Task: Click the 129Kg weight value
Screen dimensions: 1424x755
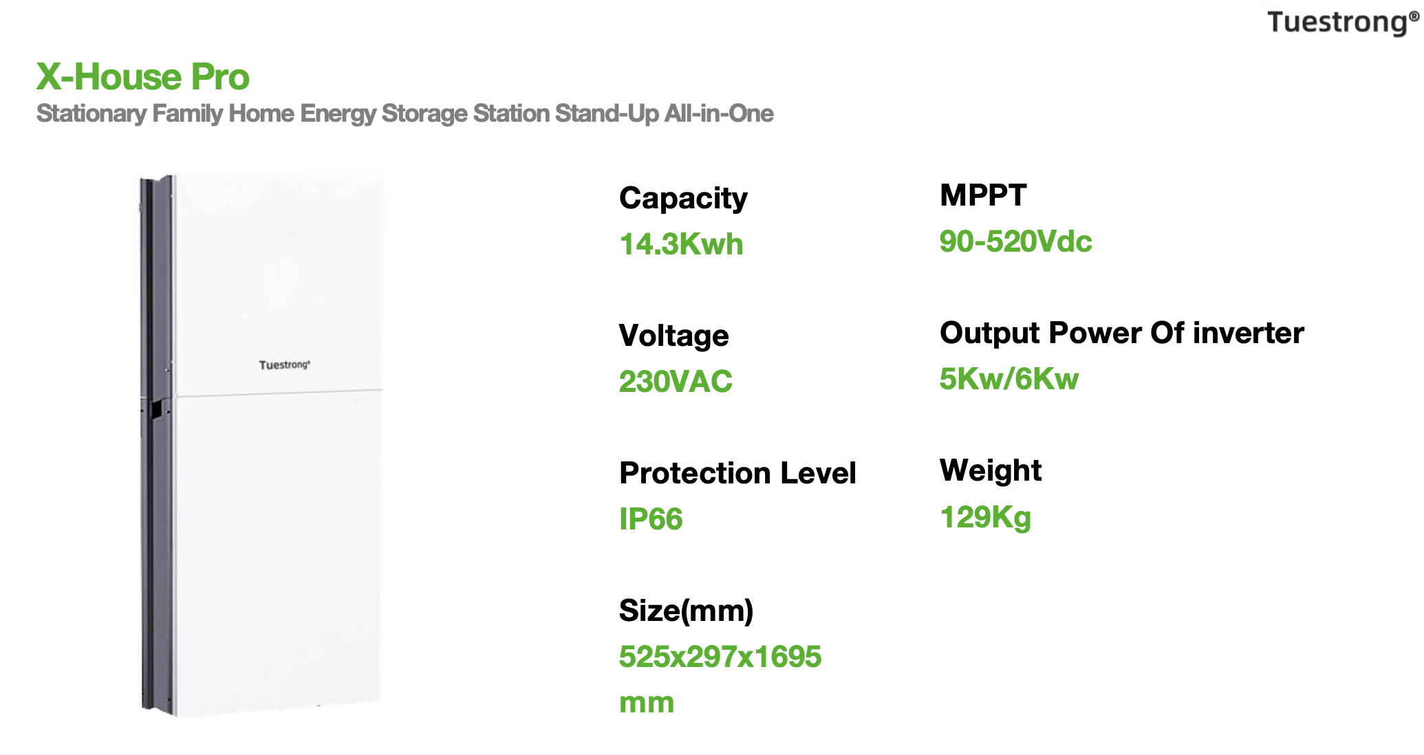Action: (x=985, y=517)
